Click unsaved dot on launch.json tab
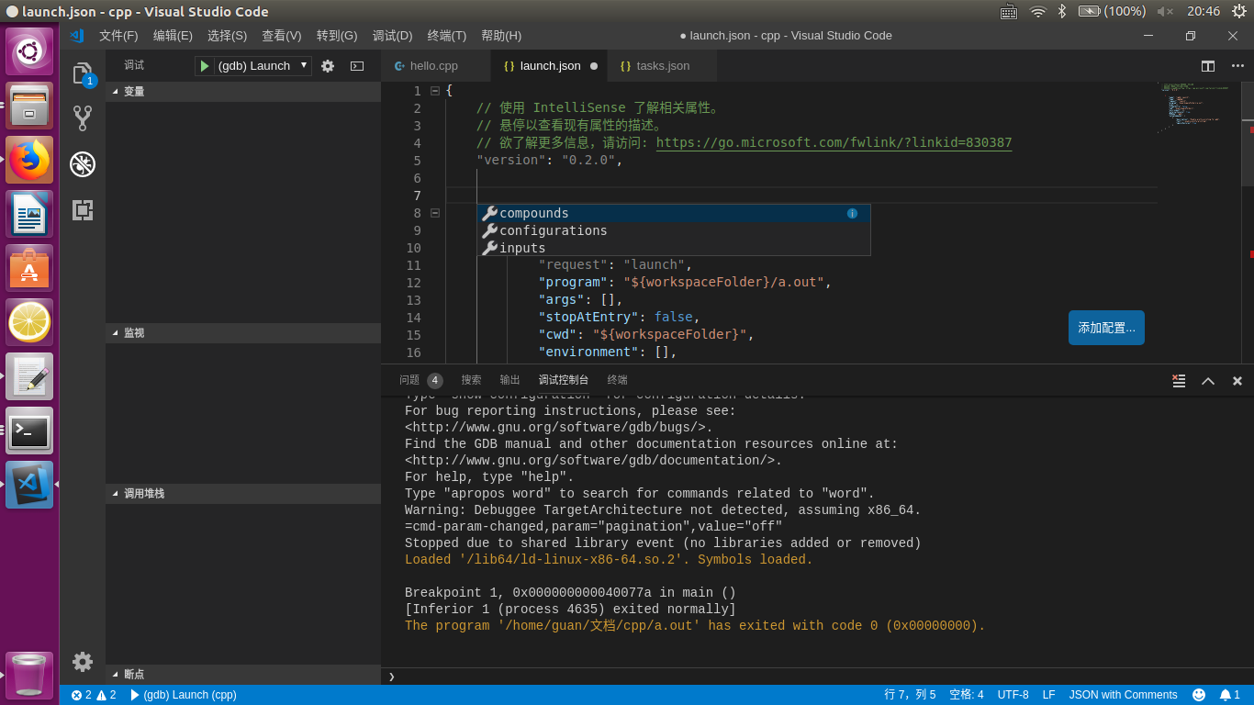 [593, 66]
